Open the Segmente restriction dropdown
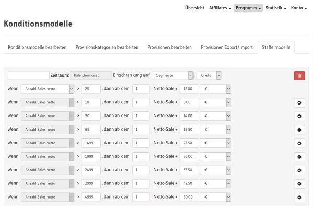The image size is (313, 209). [172, 76]
